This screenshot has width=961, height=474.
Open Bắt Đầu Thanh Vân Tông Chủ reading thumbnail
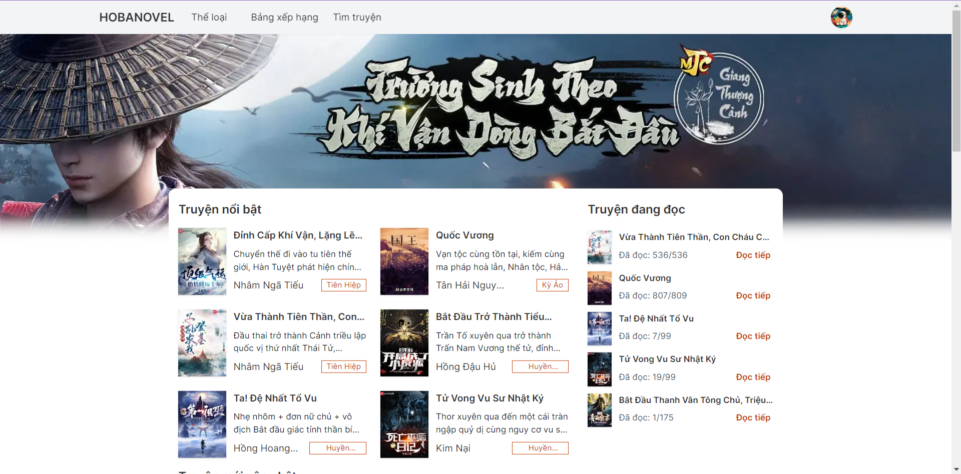pyautogui.click(x=600, y=410)
